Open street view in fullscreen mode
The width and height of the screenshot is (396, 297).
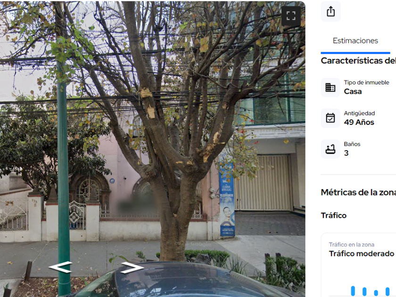[291, 16]
